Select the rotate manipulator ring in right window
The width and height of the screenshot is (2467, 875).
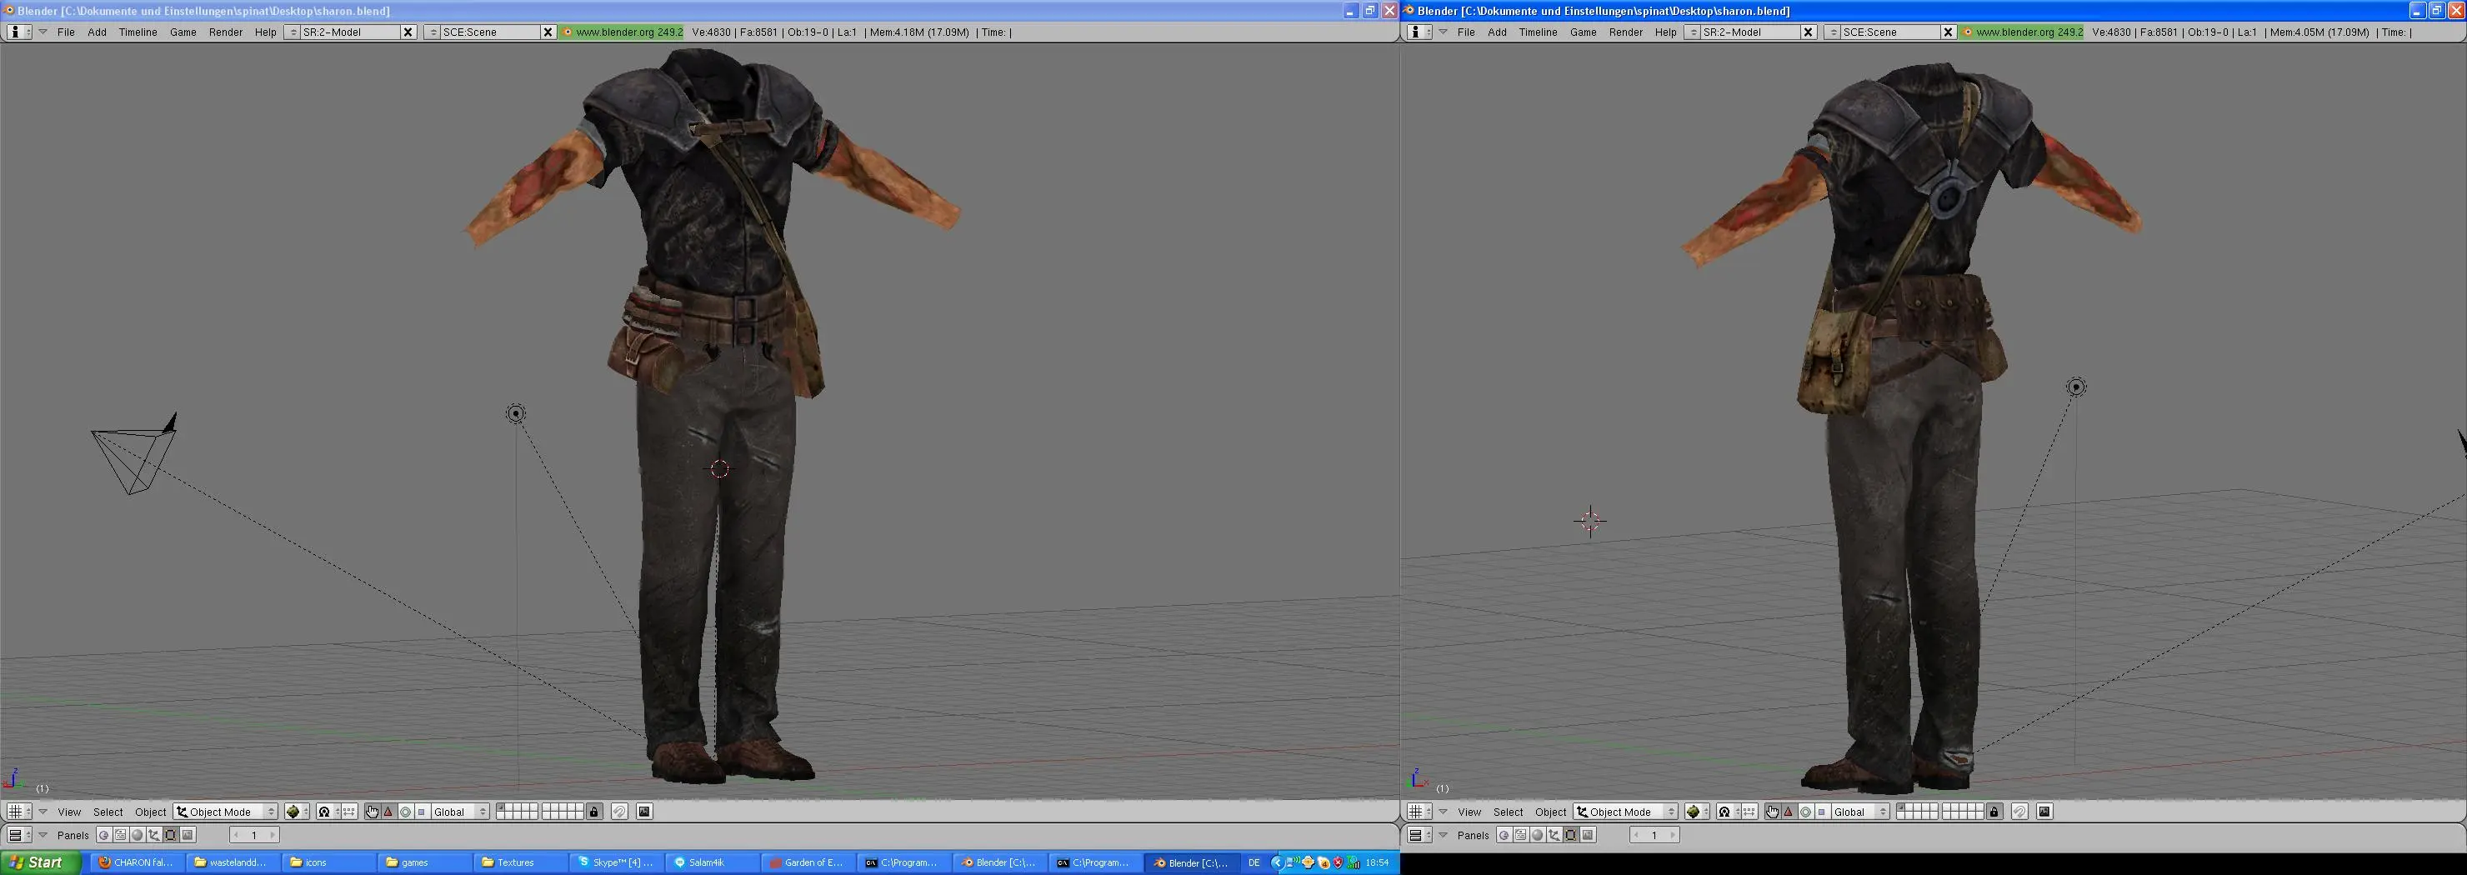click(1806, 812)
